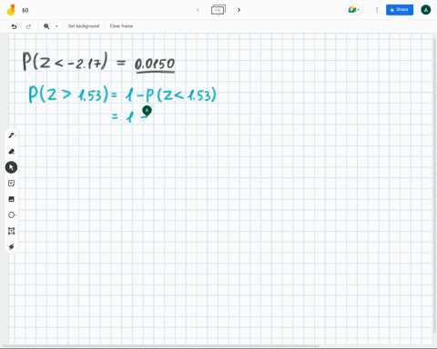Viewport: 437px width, 349px height.
Task: Click the Share button
Action: 400,10
